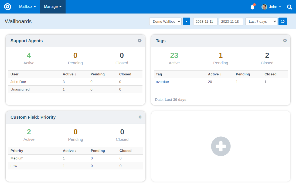Click the refresh wallboard button
The width and height of the screenshot is (296, 187).
tap(283, 21)
